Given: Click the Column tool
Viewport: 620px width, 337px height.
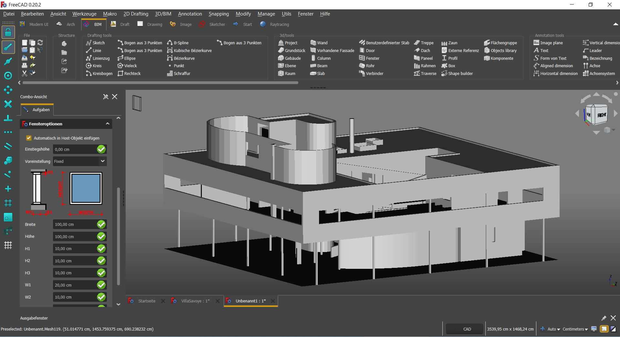Looking at the screenshot, I should [x=320, y=58].
